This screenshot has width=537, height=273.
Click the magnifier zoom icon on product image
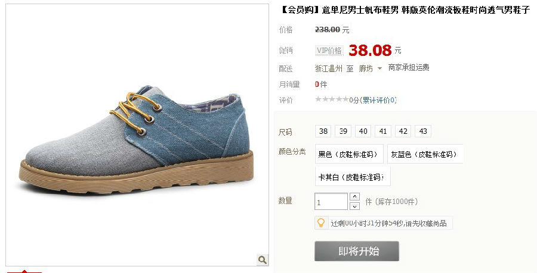[263, 260]
